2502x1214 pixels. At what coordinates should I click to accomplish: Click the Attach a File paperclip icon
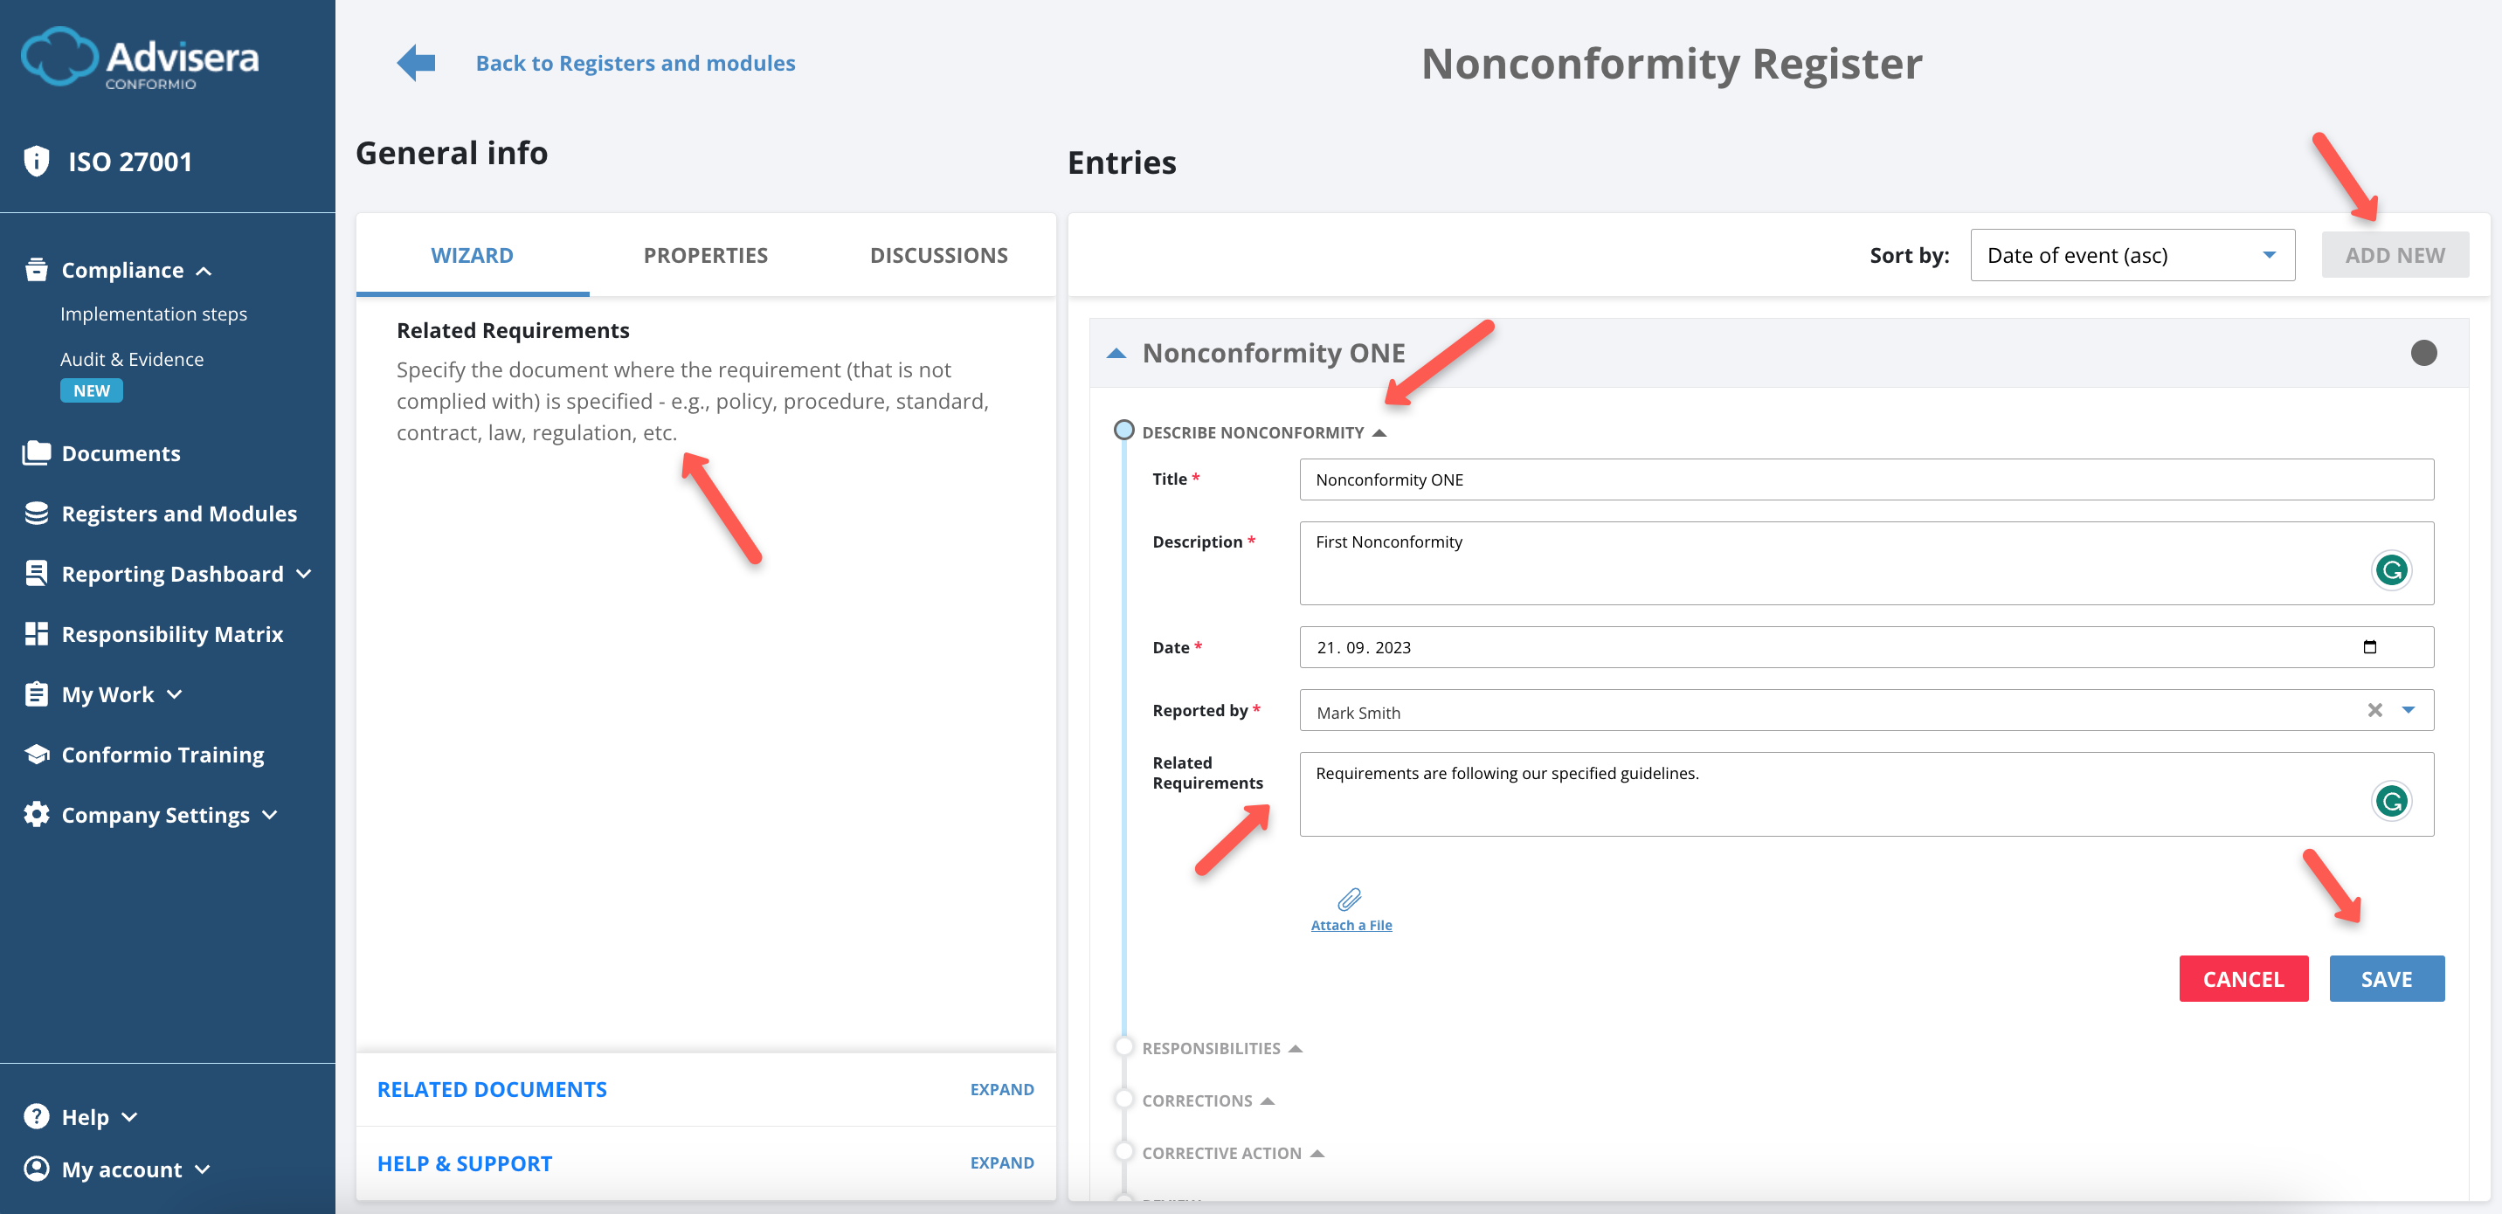1351,899
